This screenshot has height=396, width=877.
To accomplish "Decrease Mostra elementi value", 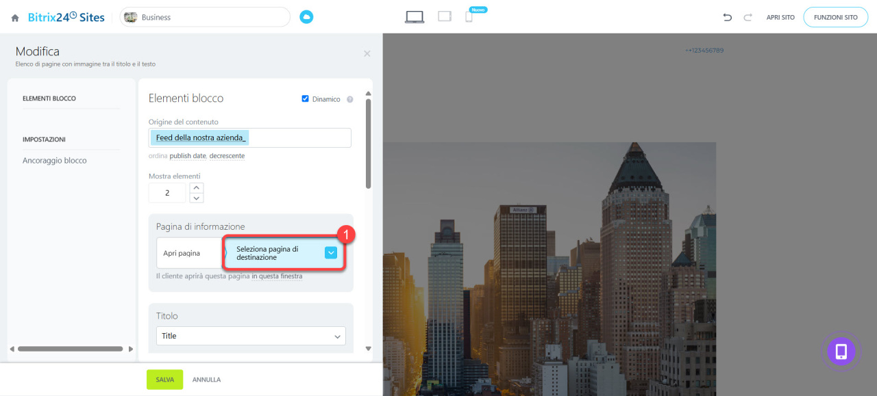I will [x=197, y=198].
